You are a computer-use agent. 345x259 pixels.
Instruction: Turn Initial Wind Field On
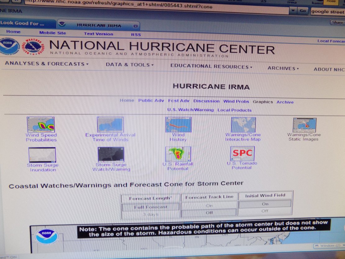pos(265,204)
